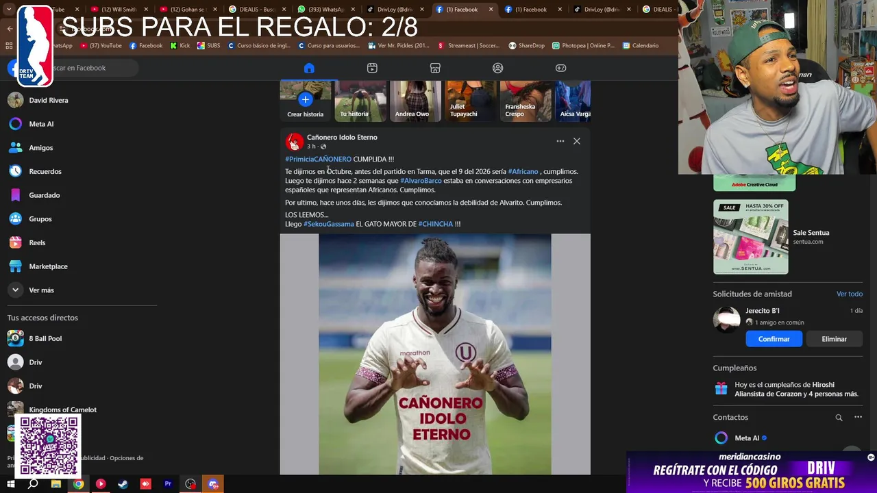View Fransheska Crespo story card
This screenshot has height=493, width=877.
(526, 101)
